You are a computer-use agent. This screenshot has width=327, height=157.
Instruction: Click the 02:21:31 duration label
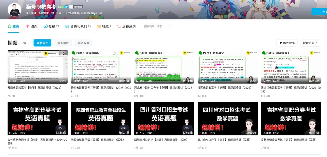click(124, 81)
